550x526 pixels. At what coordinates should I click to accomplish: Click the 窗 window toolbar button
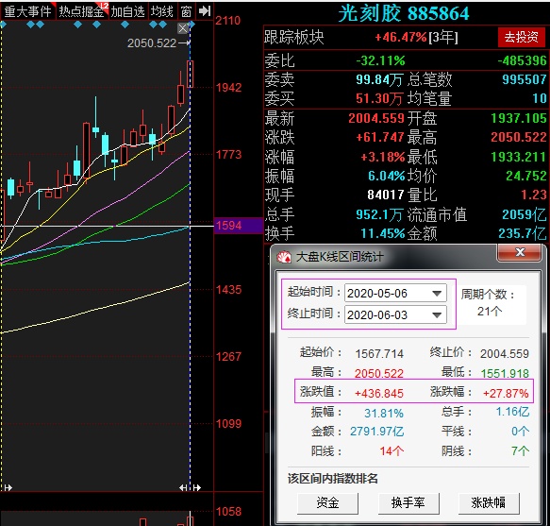point(186,11)
